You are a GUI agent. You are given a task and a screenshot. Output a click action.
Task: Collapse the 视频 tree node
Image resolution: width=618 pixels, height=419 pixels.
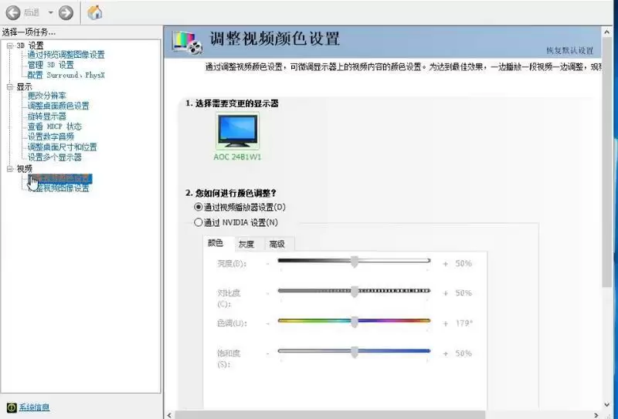click(10, 169)
